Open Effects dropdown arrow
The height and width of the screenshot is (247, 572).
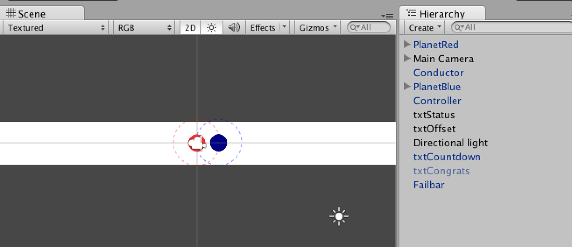coord(284,27)
